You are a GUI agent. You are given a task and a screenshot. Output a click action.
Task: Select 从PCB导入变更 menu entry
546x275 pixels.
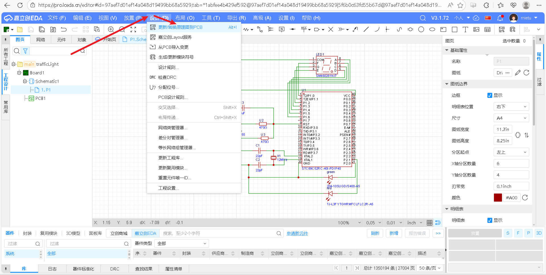194,47
